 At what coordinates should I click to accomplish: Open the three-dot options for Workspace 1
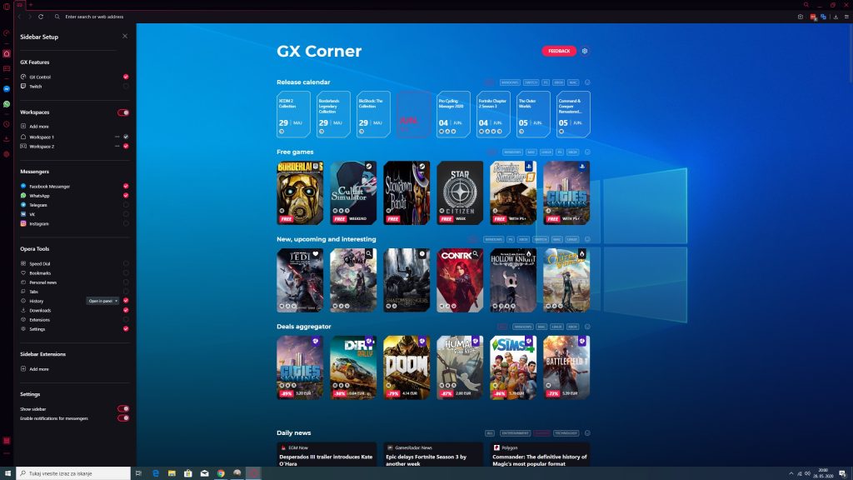point(117,137)
